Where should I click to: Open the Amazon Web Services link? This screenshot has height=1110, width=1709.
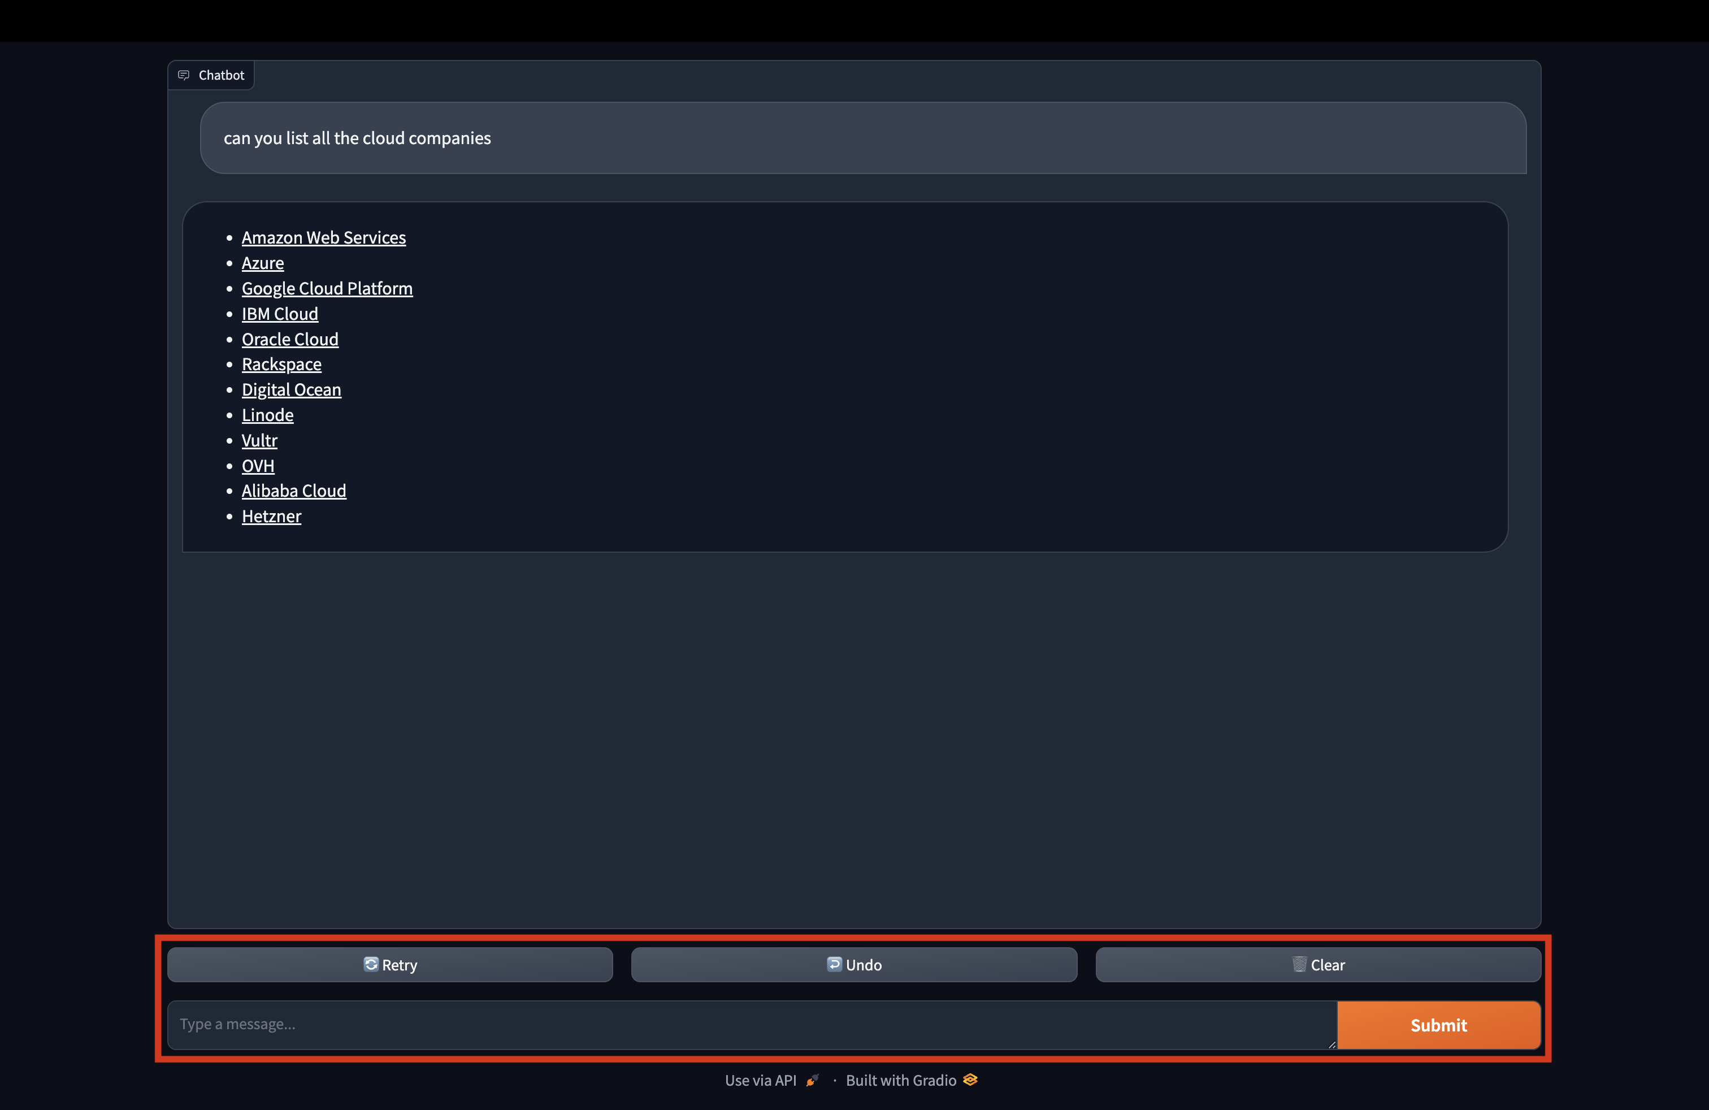click(x=323, y=237)
